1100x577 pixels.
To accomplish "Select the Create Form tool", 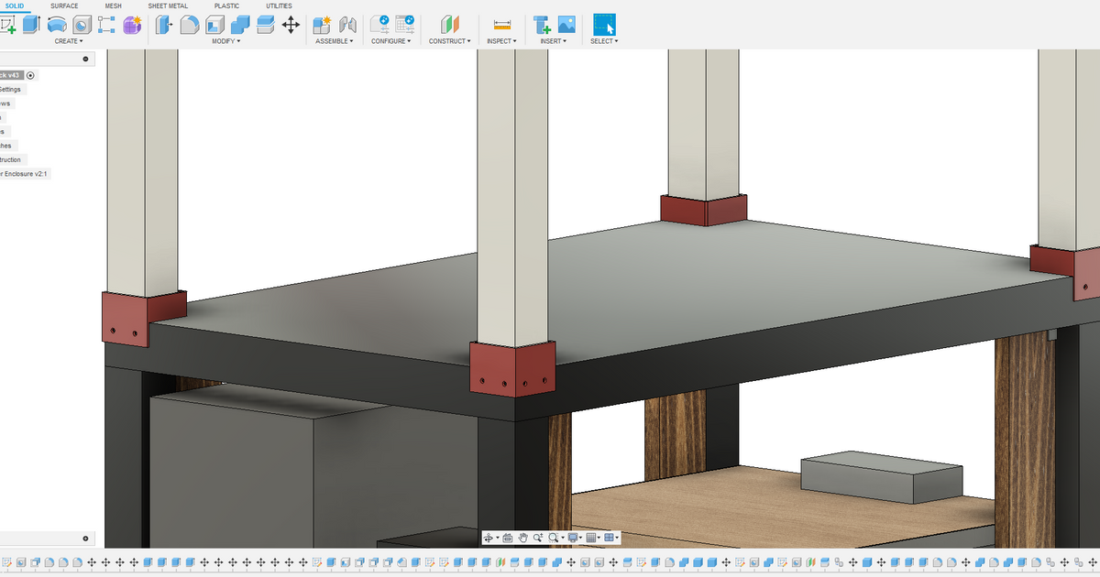I will (x=132, y=25).
